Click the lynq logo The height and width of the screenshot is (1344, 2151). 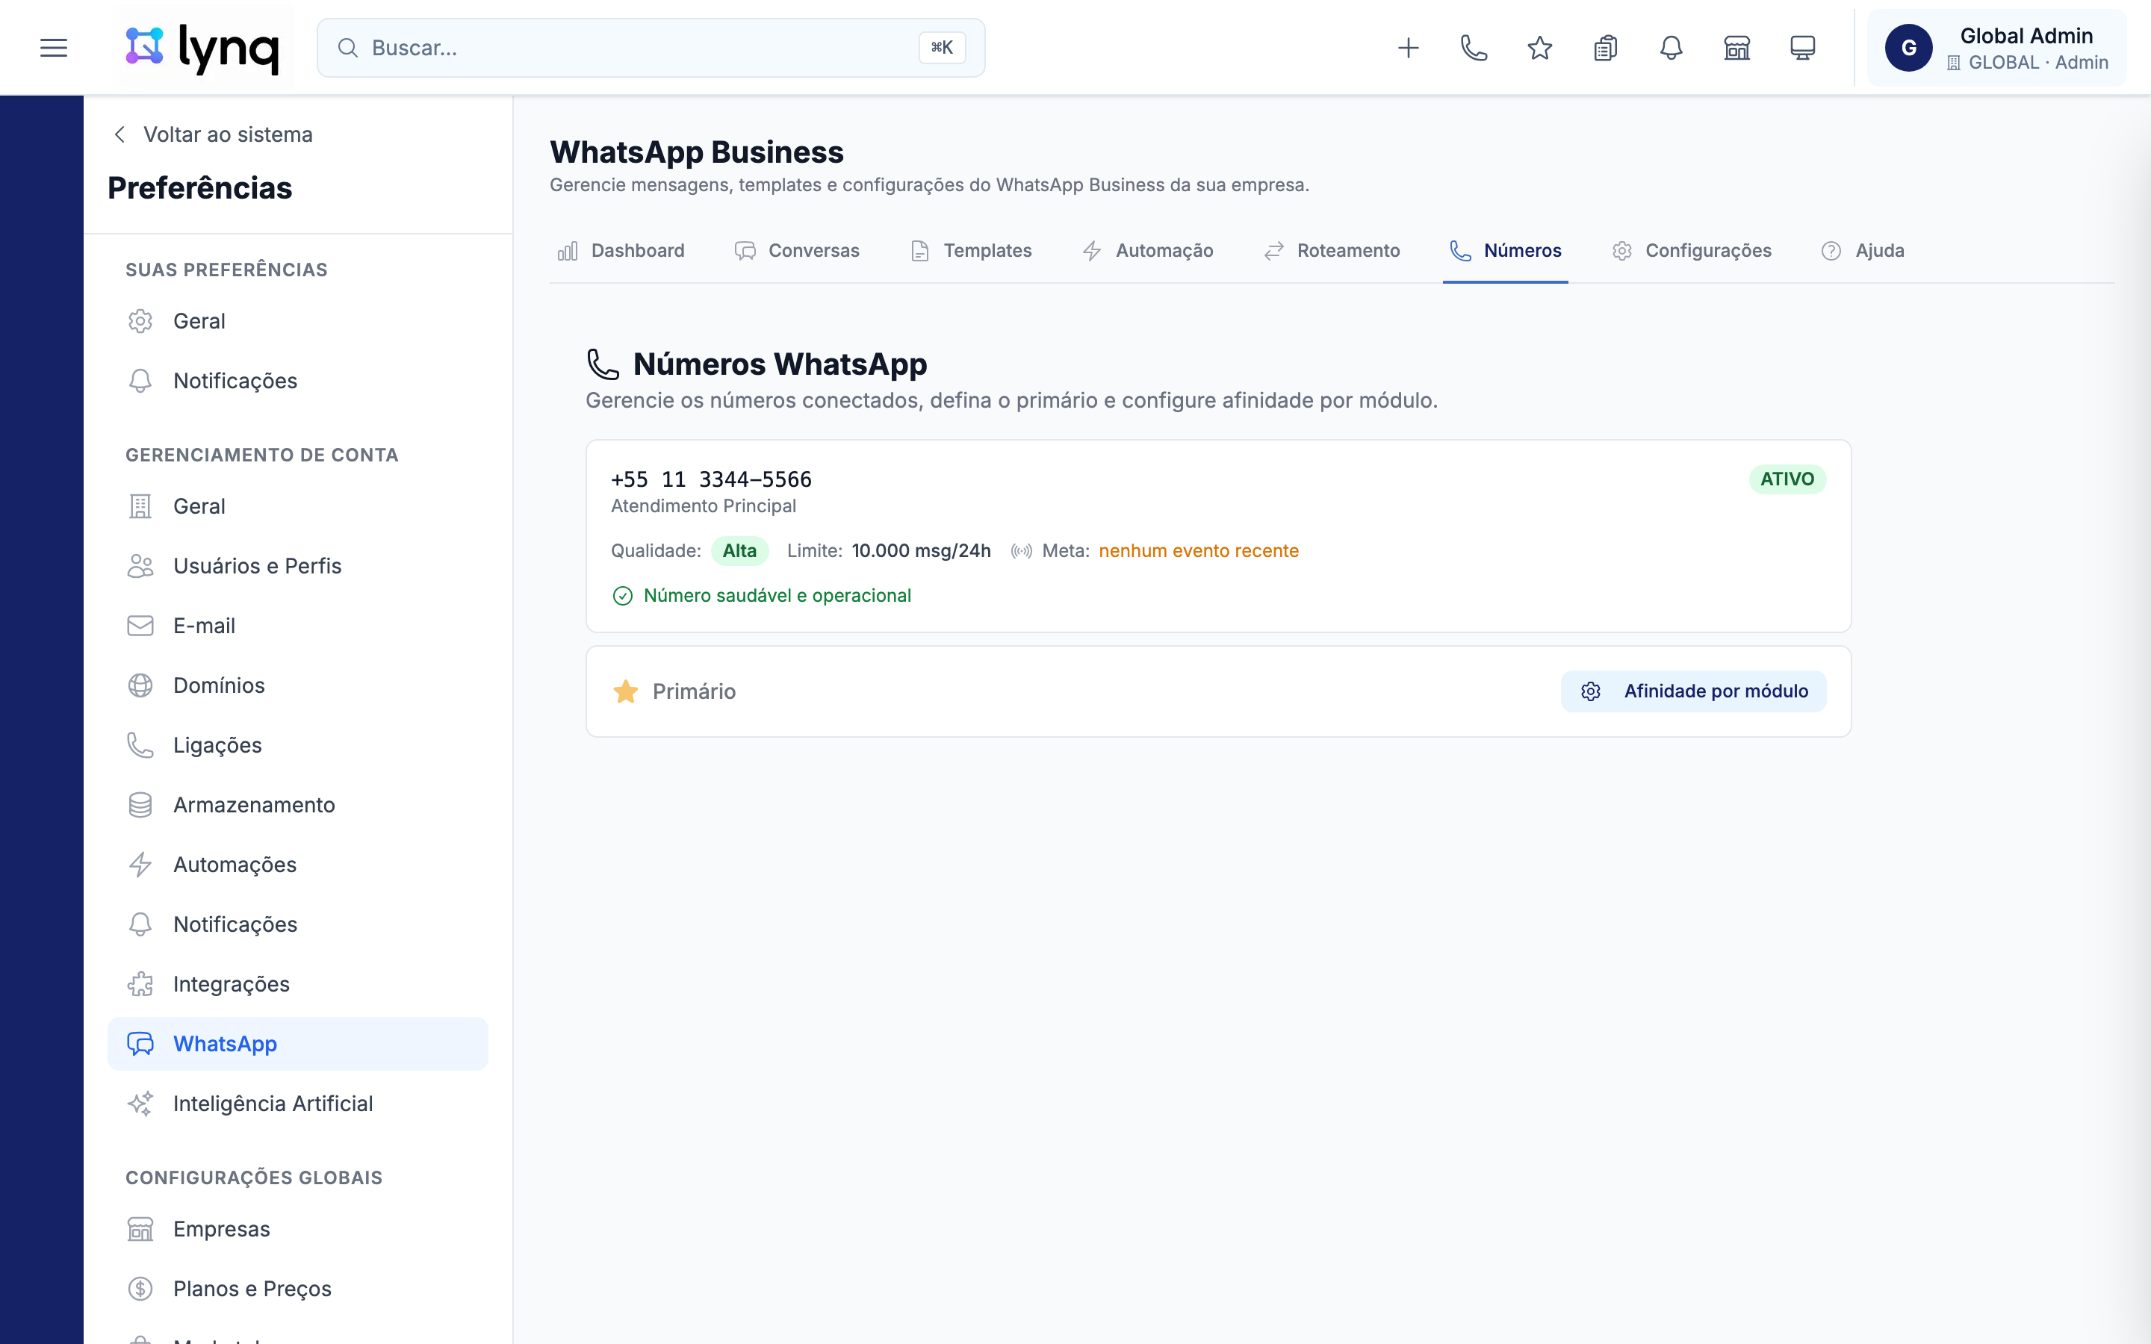202,48
